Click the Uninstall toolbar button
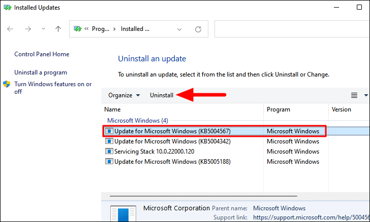This screenshot has width=370, height=222. pyautogui.click(x=162, y=95)
